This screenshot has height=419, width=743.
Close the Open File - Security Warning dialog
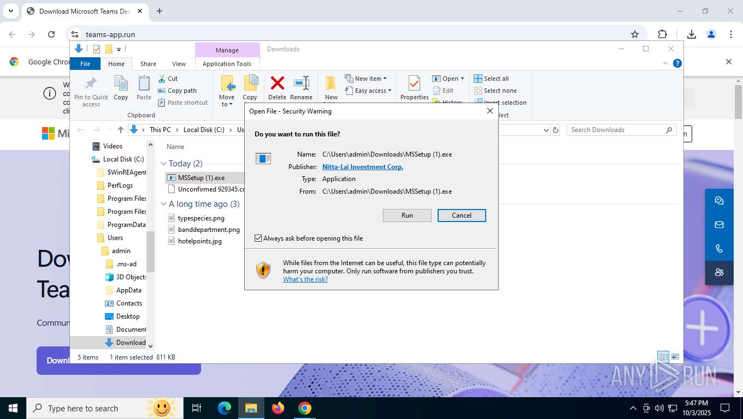[x=490, y=111]
